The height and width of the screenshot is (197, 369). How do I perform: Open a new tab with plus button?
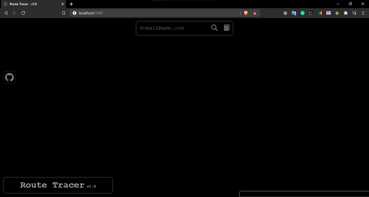point(71,4)
